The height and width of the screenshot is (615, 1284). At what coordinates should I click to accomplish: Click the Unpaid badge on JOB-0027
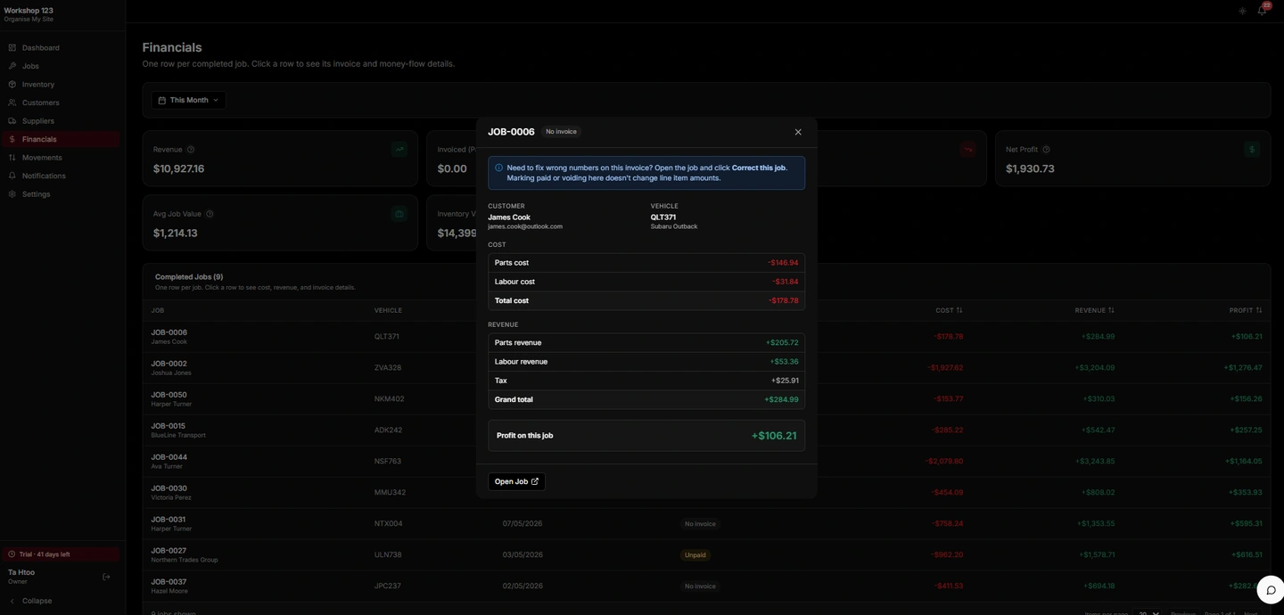click(x=695, y=554)
